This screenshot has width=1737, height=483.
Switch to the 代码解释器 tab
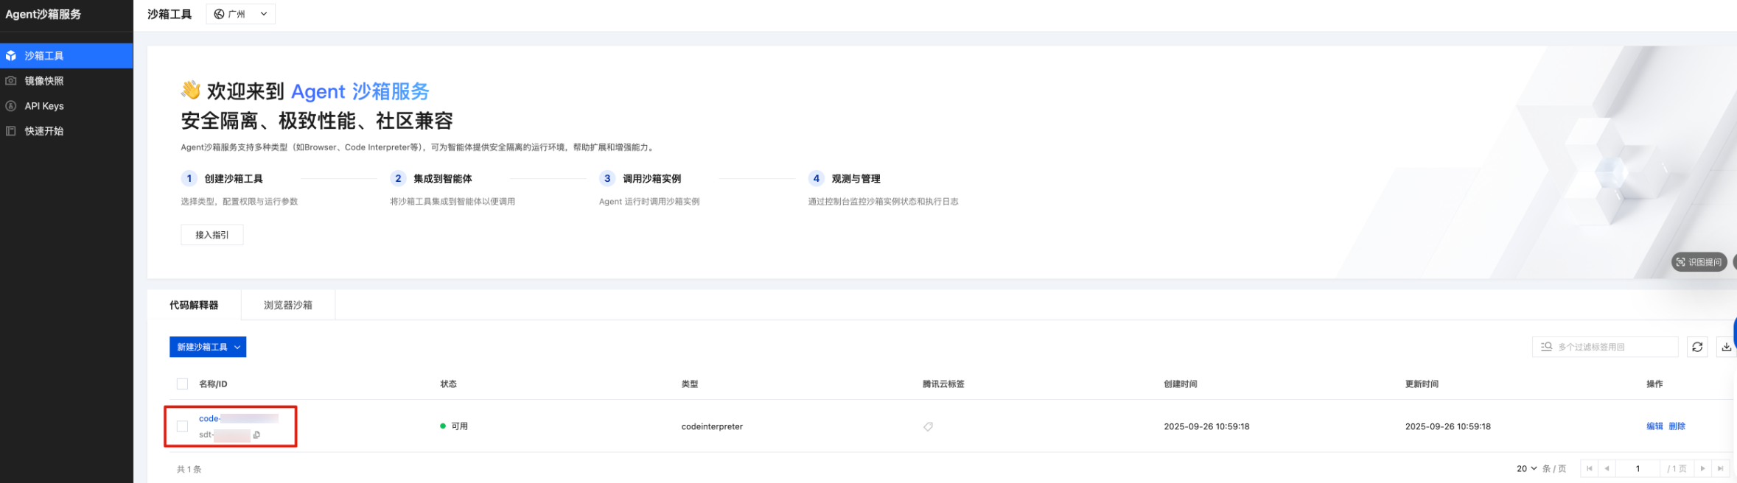coord(194,305)
